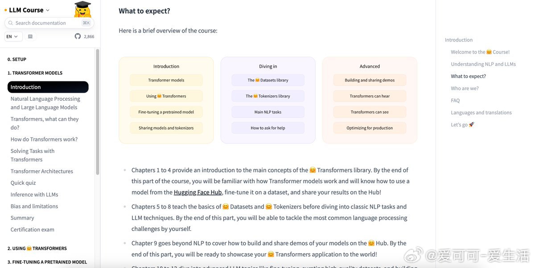
Task: Click the orange dot beside LLM Course
Action: pyautogui.click(x=6, y=10)
